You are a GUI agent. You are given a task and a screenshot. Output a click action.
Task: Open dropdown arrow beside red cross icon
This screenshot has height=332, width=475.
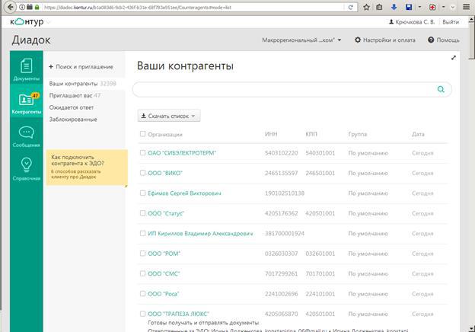pyautogui.click(x=444, y=7)
